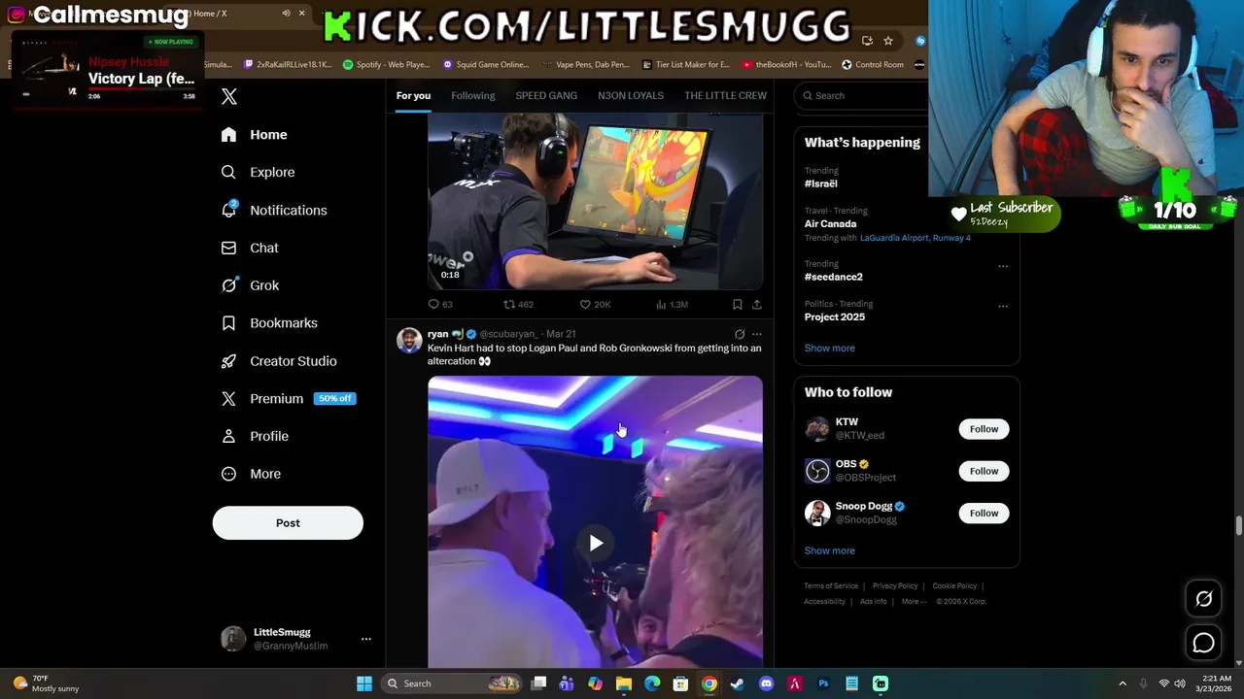The width and height of the screenshot is (1244, 699).
Task: Open LittleSmugg account switcher menu
Action: click(365, 639)
